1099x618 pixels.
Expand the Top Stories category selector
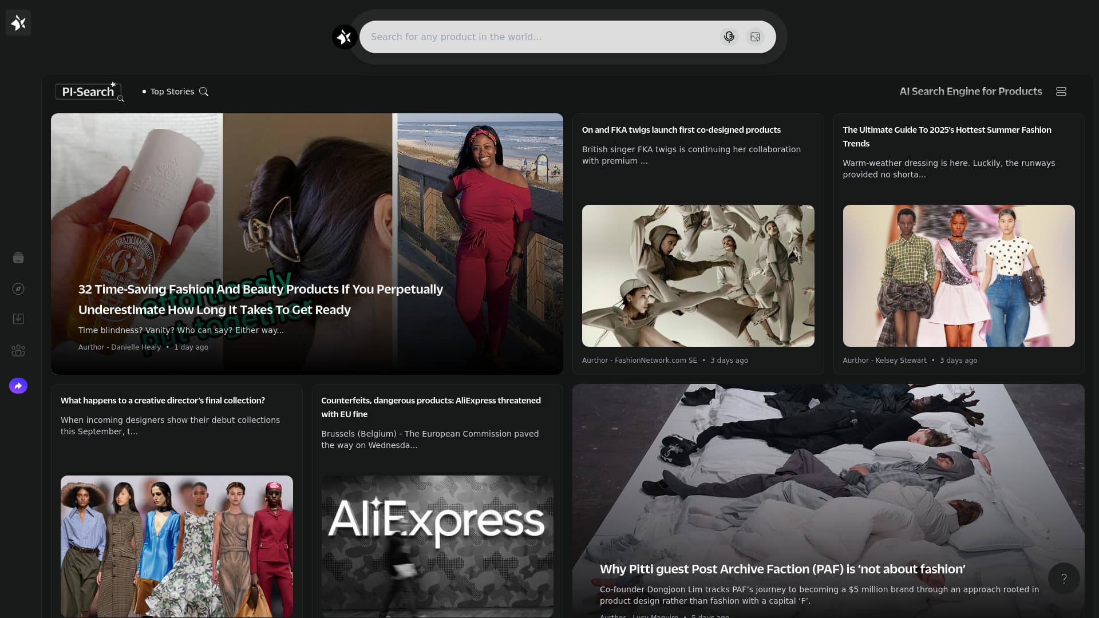pos(172,92)
